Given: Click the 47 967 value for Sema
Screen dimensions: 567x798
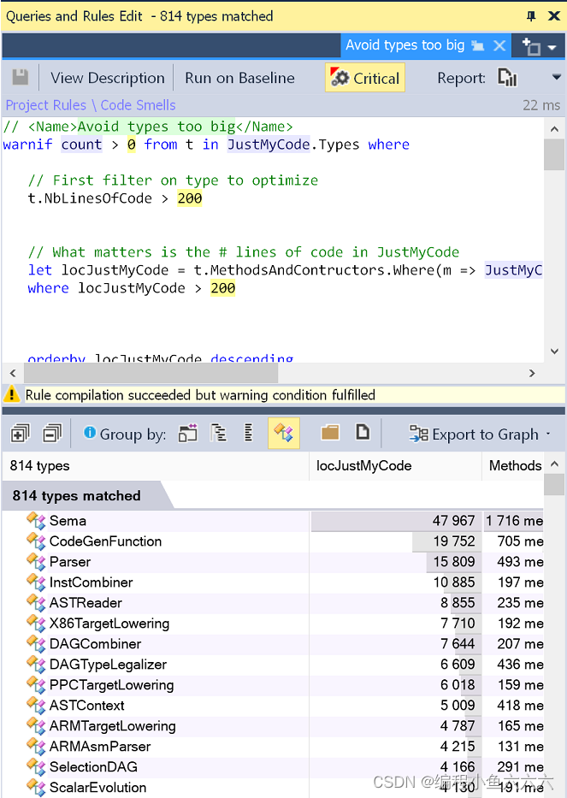Looking at the screenshot, I should (453, 521).
